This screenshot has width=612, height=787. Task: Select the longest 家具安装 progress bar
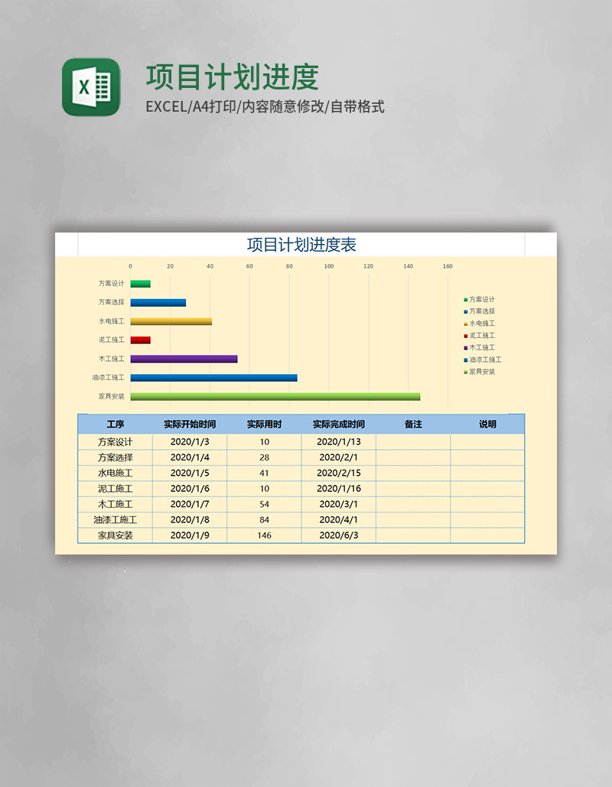(274, 395)
